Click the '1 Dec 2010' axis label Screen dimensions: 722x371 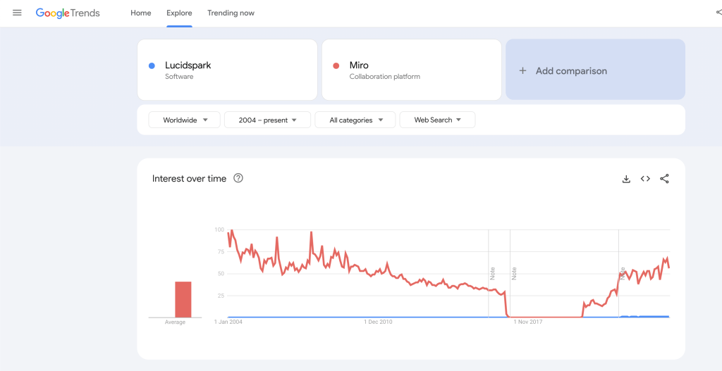click(x=378, y=322)
